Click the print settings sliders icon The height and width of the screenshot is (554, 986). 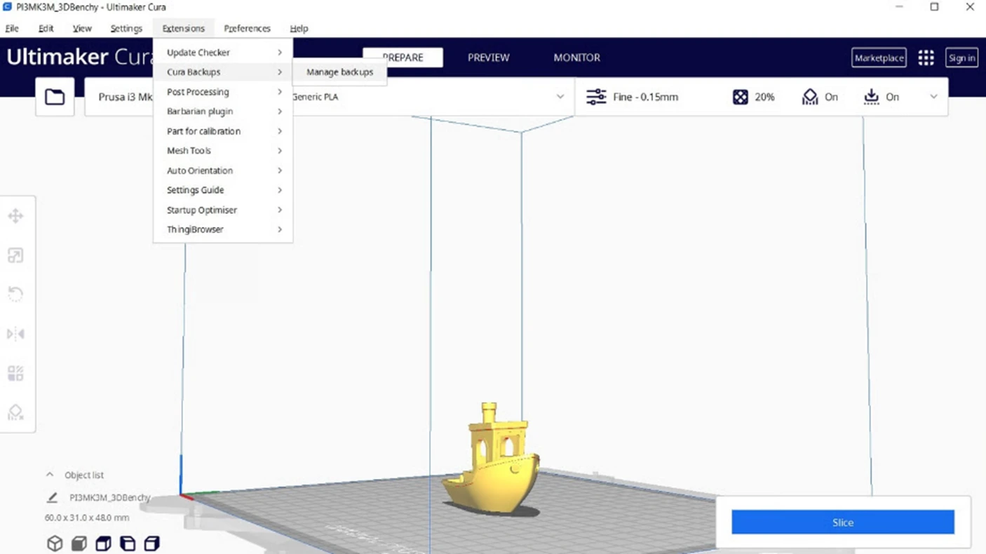pyautogui.click(x=596, y=97)
